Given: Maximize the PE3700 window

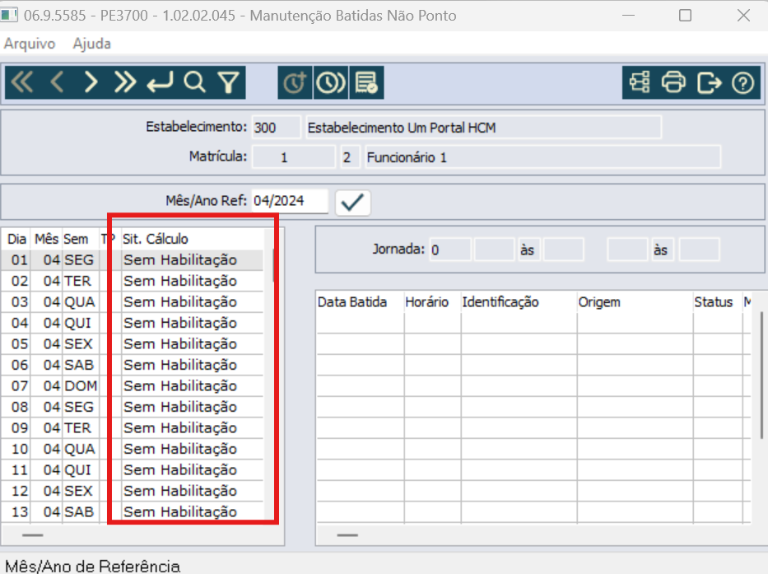Looking at the screenshot, I should pos(685,15).
